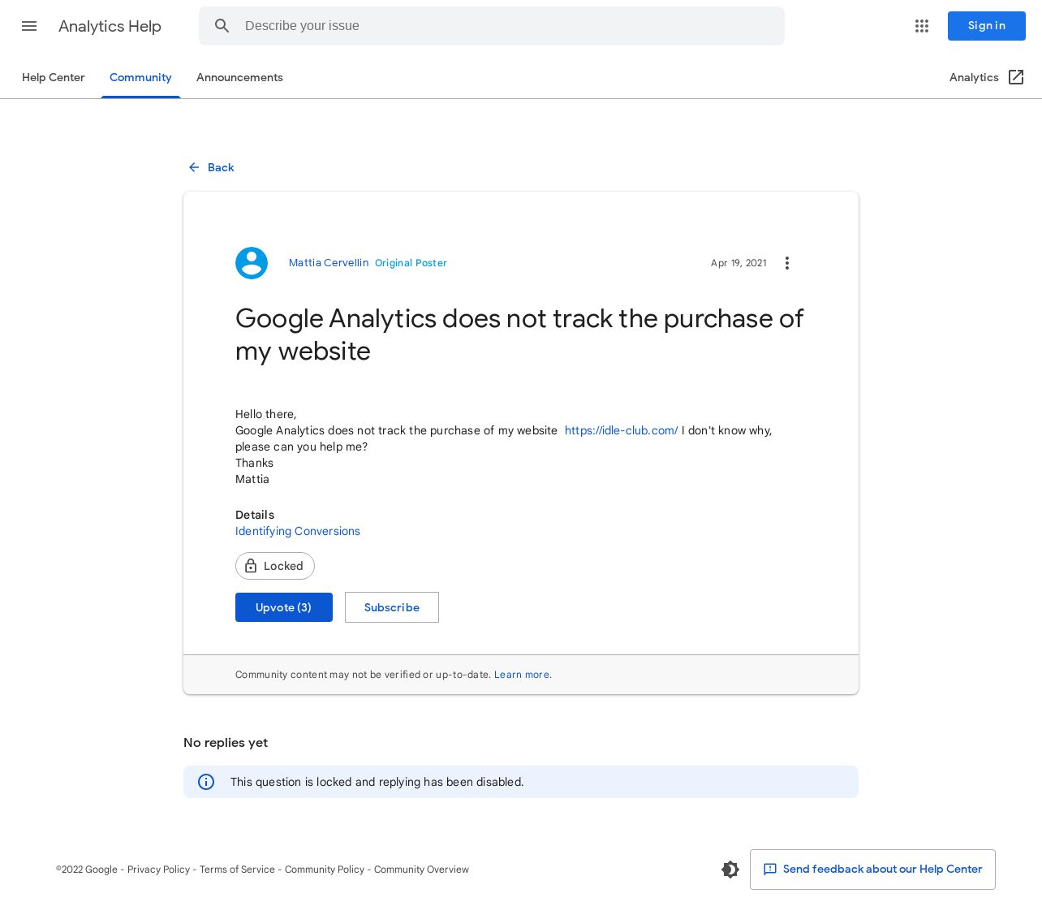
Task: Click the Analytics Help title
Action: click(x=110, y=26)
